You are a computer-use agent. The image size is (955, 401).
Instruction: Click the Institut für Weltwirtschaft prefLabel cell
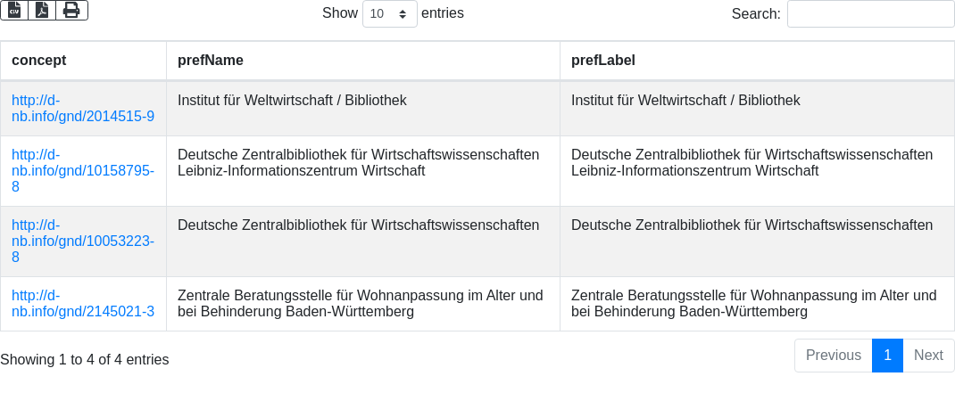pos(685,101)
